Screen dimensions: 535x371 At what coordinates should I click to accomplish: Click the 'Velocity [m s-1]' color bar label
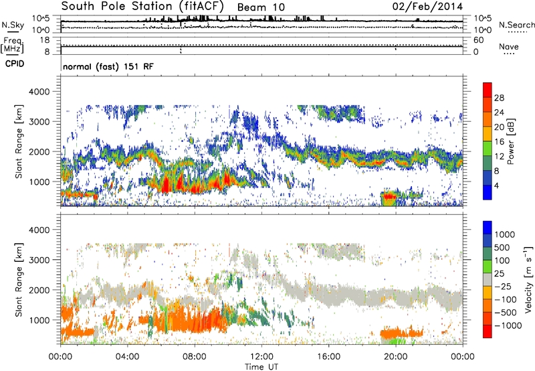528,279
